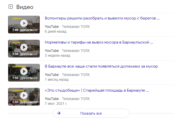Click Телеканал ТОЛК under the tariffs video
The height and width of the screenshot is (121, 188).
click(x=76, y=51)
